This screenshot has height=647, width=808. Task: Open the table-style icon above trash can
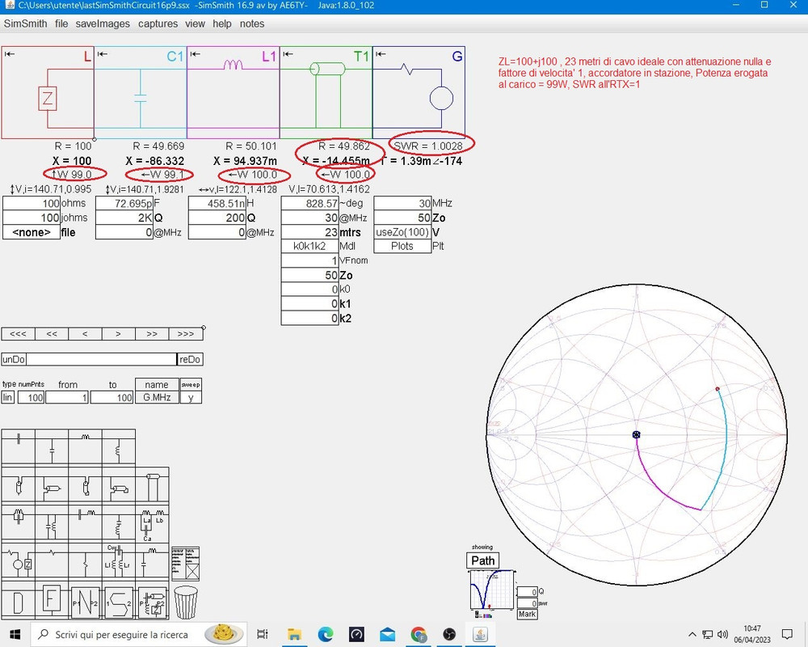coord(186,564)
